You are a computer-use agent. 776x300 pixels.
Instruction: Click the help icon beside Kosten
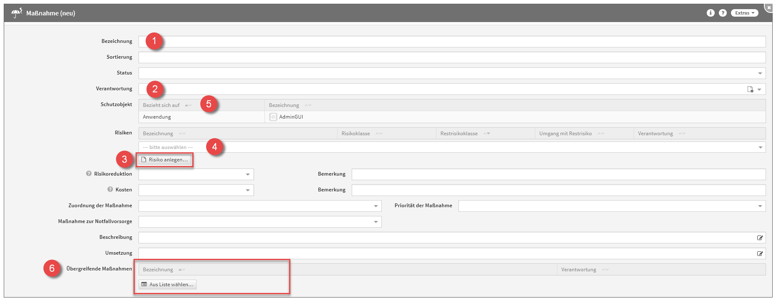(110, 189)
